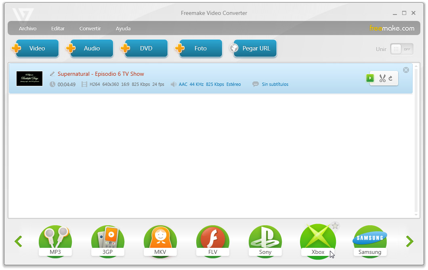Visit freemake.com link
Screen dimensions: 428x270
(x=392, y=28)
